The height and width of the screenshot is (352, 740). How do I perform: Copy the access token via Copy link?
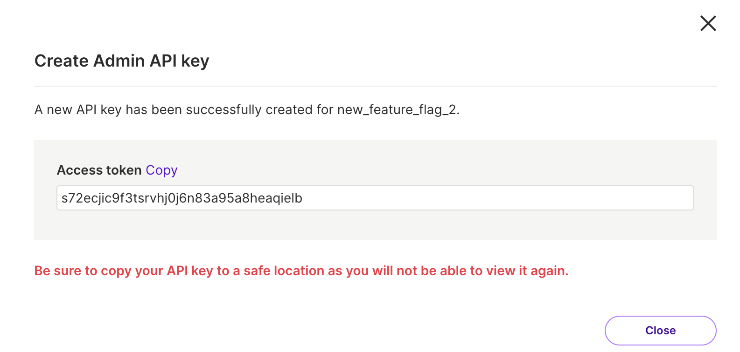[x=161, y=170]
